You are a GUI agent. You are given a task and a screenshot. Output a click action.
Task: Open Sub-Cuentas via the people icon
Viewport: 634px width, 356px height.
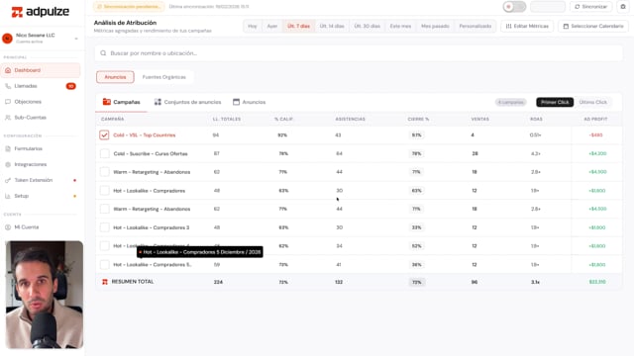click(8, 118)
